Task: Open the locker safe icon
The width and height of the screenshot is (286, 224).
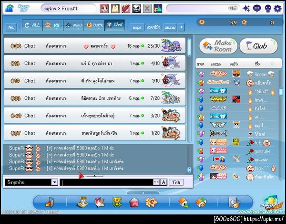Action: [234, 203]
